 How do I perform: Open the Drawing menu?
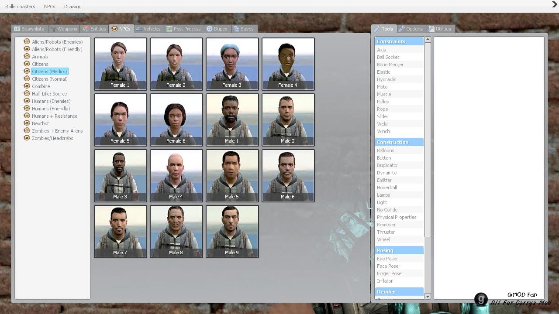(x=72, y=7)
